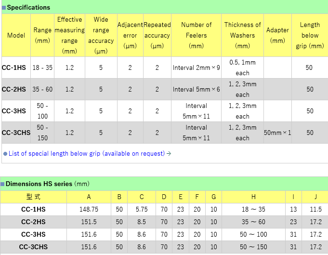Image resolution: width=328 pixels, height=255 pixels.
Task: Click the '35 - 60' range cell
Action: click(42, 89)
